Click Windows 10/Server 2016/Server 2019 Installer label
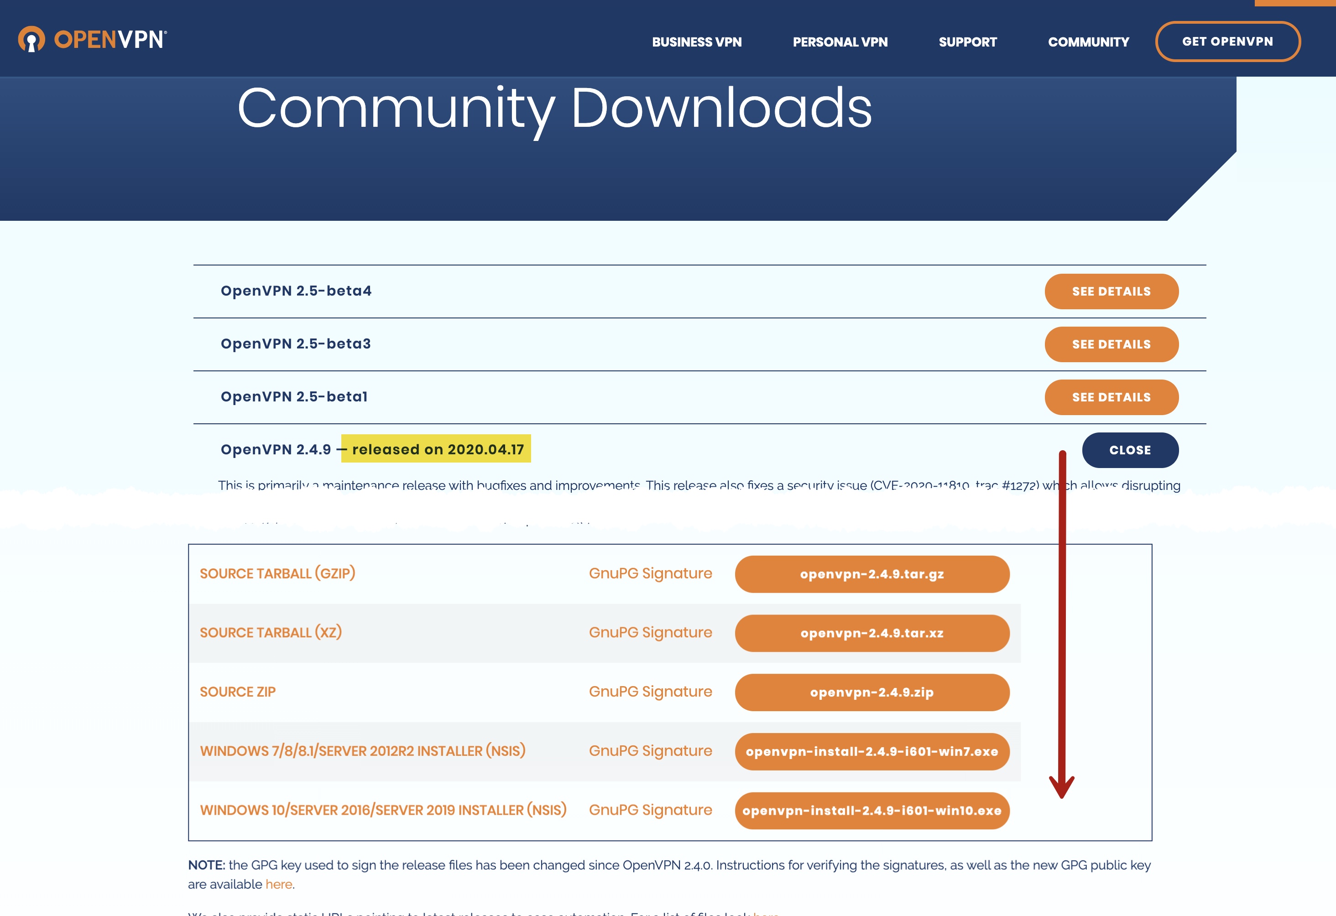 point(383,810)
